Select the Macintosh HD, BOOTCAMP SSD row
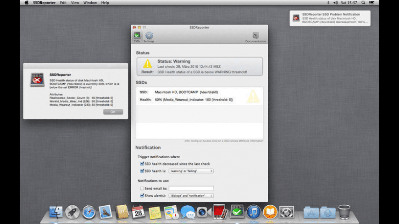 click(x=199, y=96)
